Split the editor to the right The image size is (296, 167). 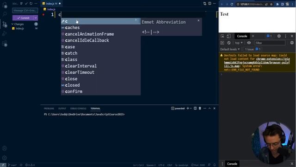point(210,3)
